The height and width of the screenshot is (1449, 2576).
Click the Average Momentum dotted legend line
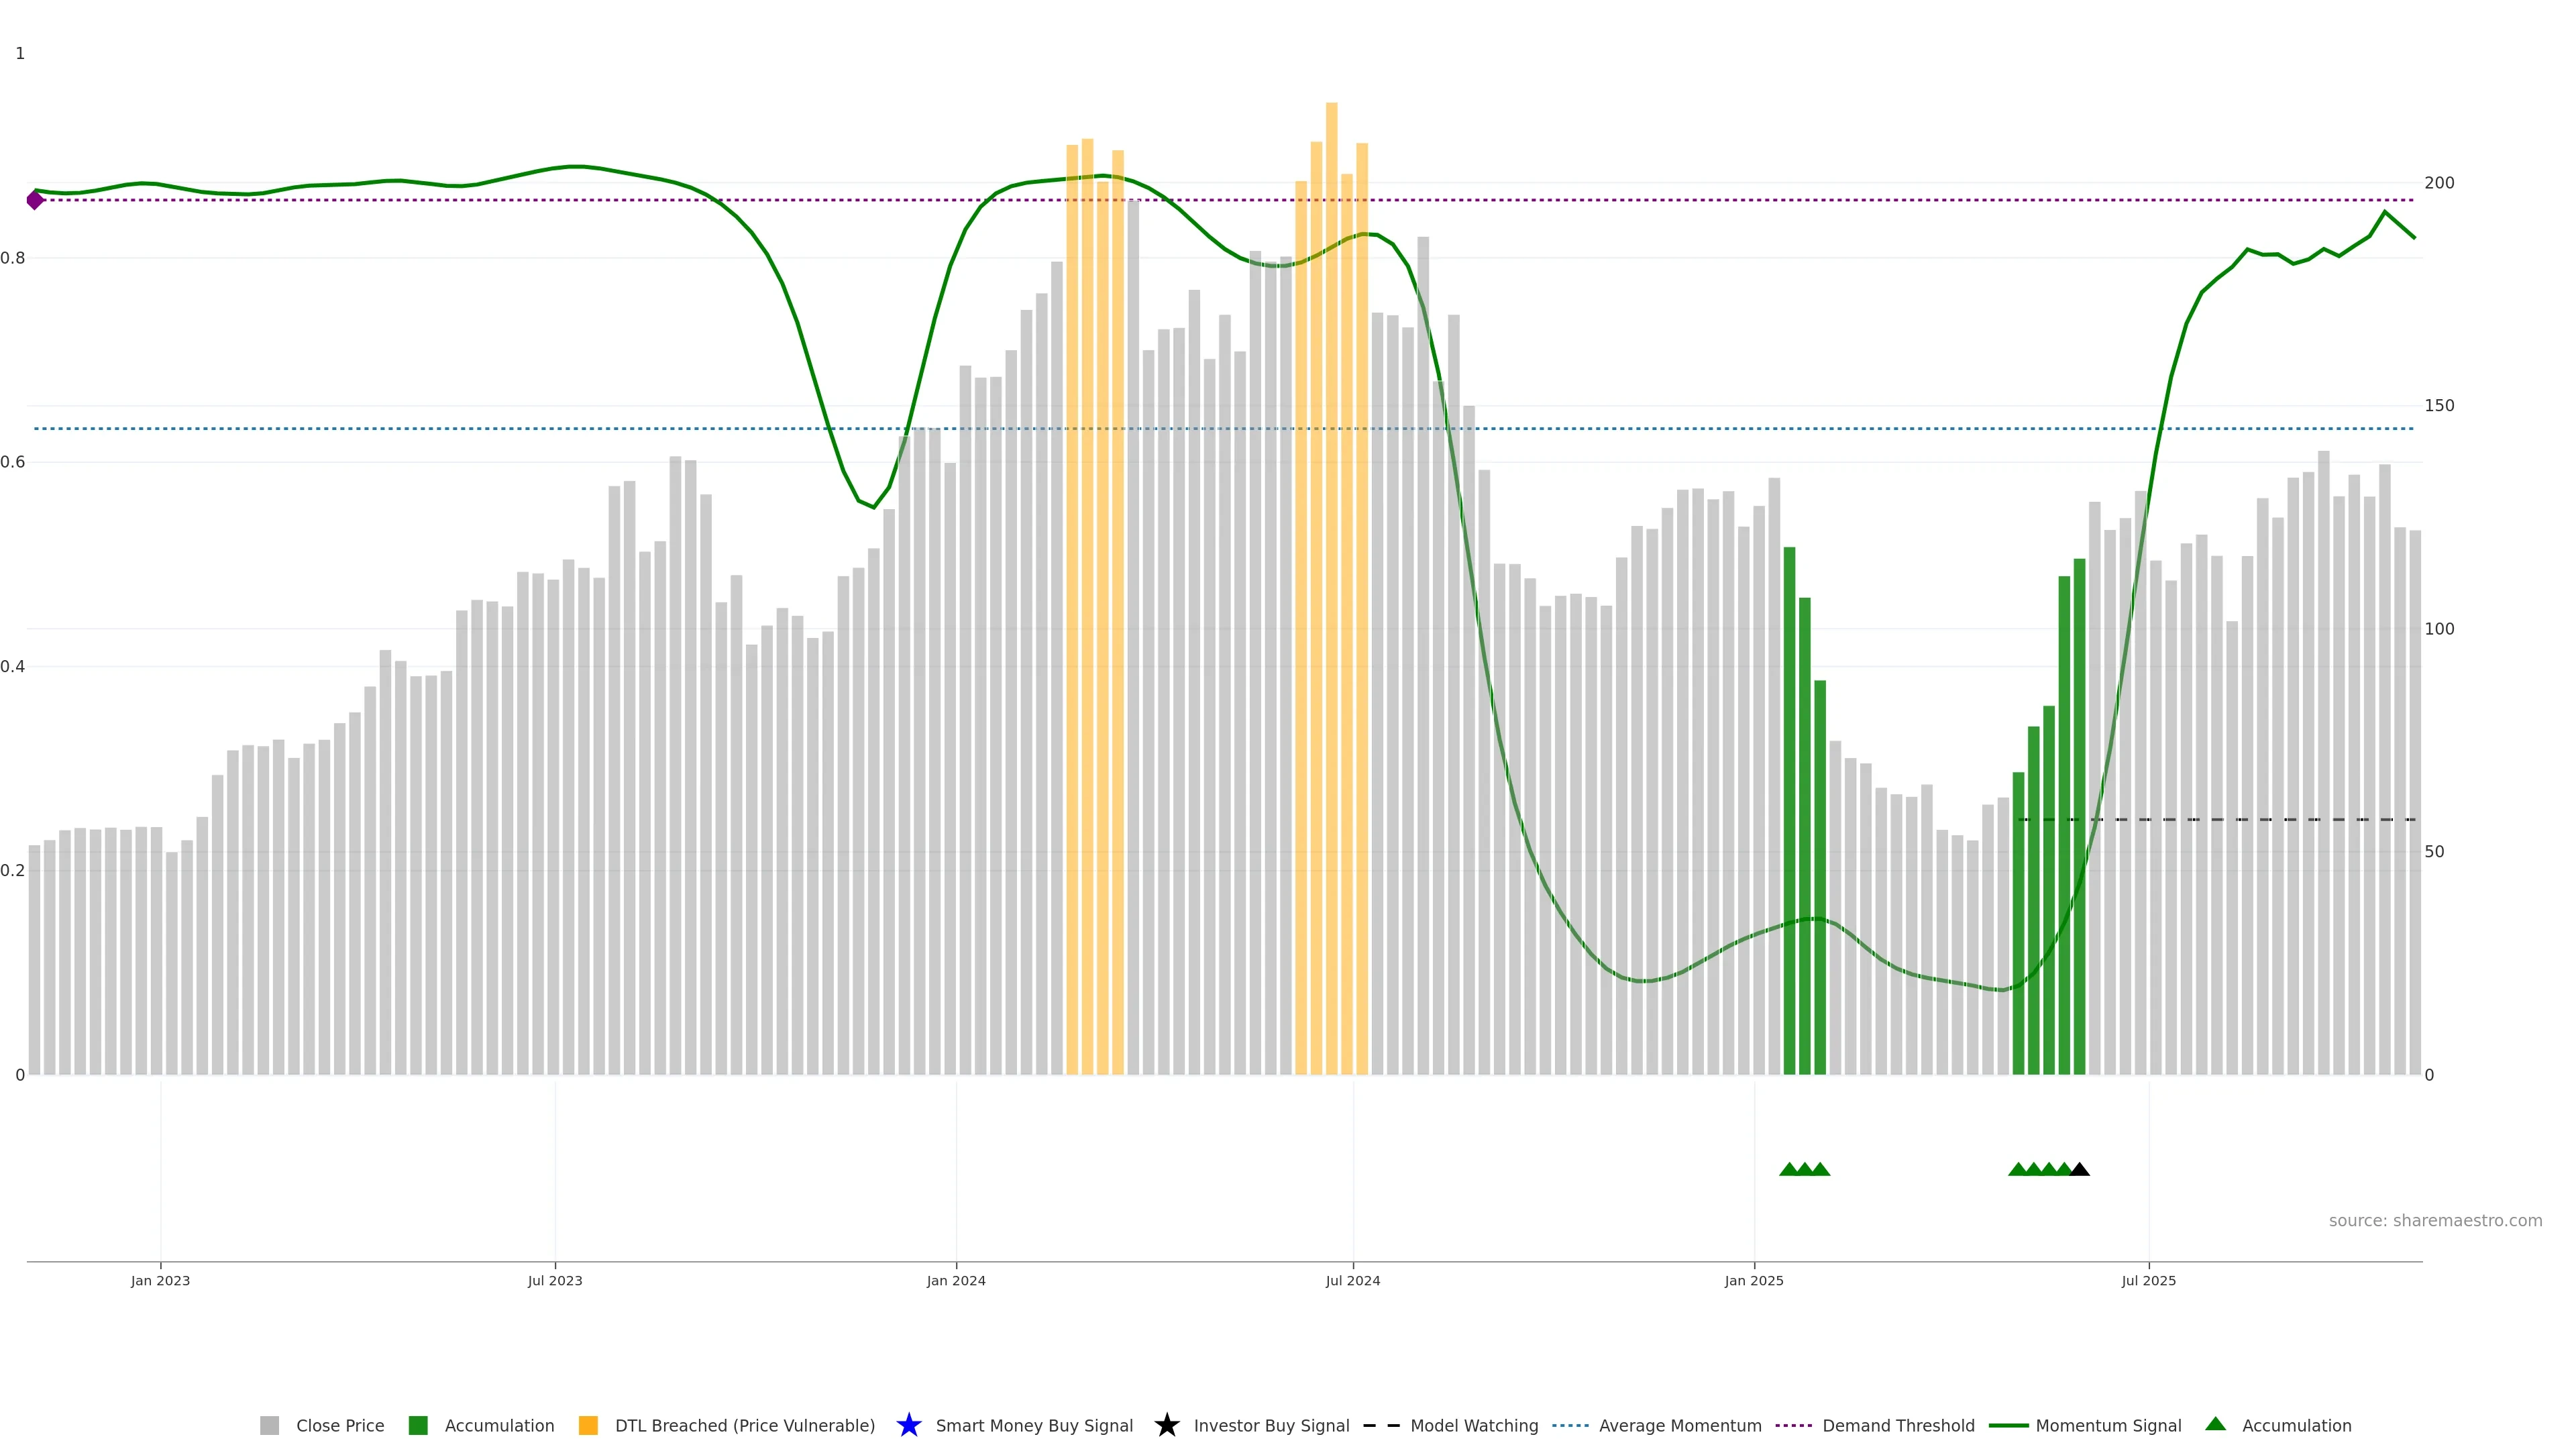tap(1570, 1425)
